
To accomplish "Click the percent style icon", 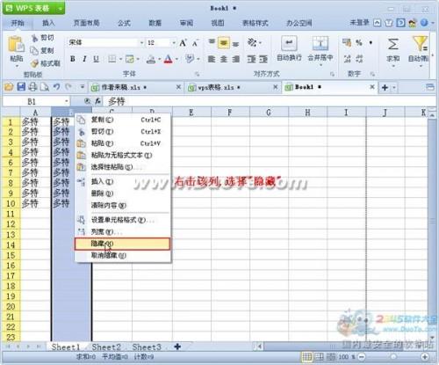I will (359, 43).
